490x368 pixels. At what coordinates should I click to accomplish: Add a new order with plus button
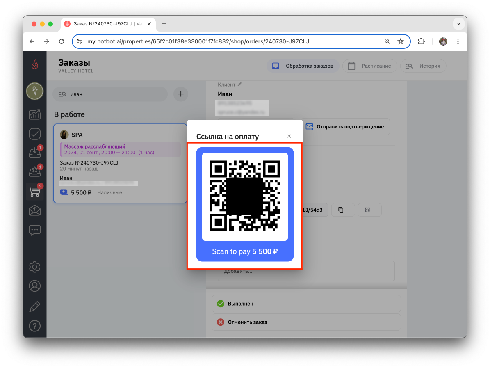tap(181, 94)
